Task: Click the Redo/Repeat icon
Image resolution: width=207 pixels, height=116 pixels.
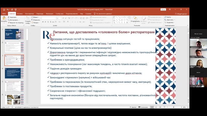Action: 12,10
